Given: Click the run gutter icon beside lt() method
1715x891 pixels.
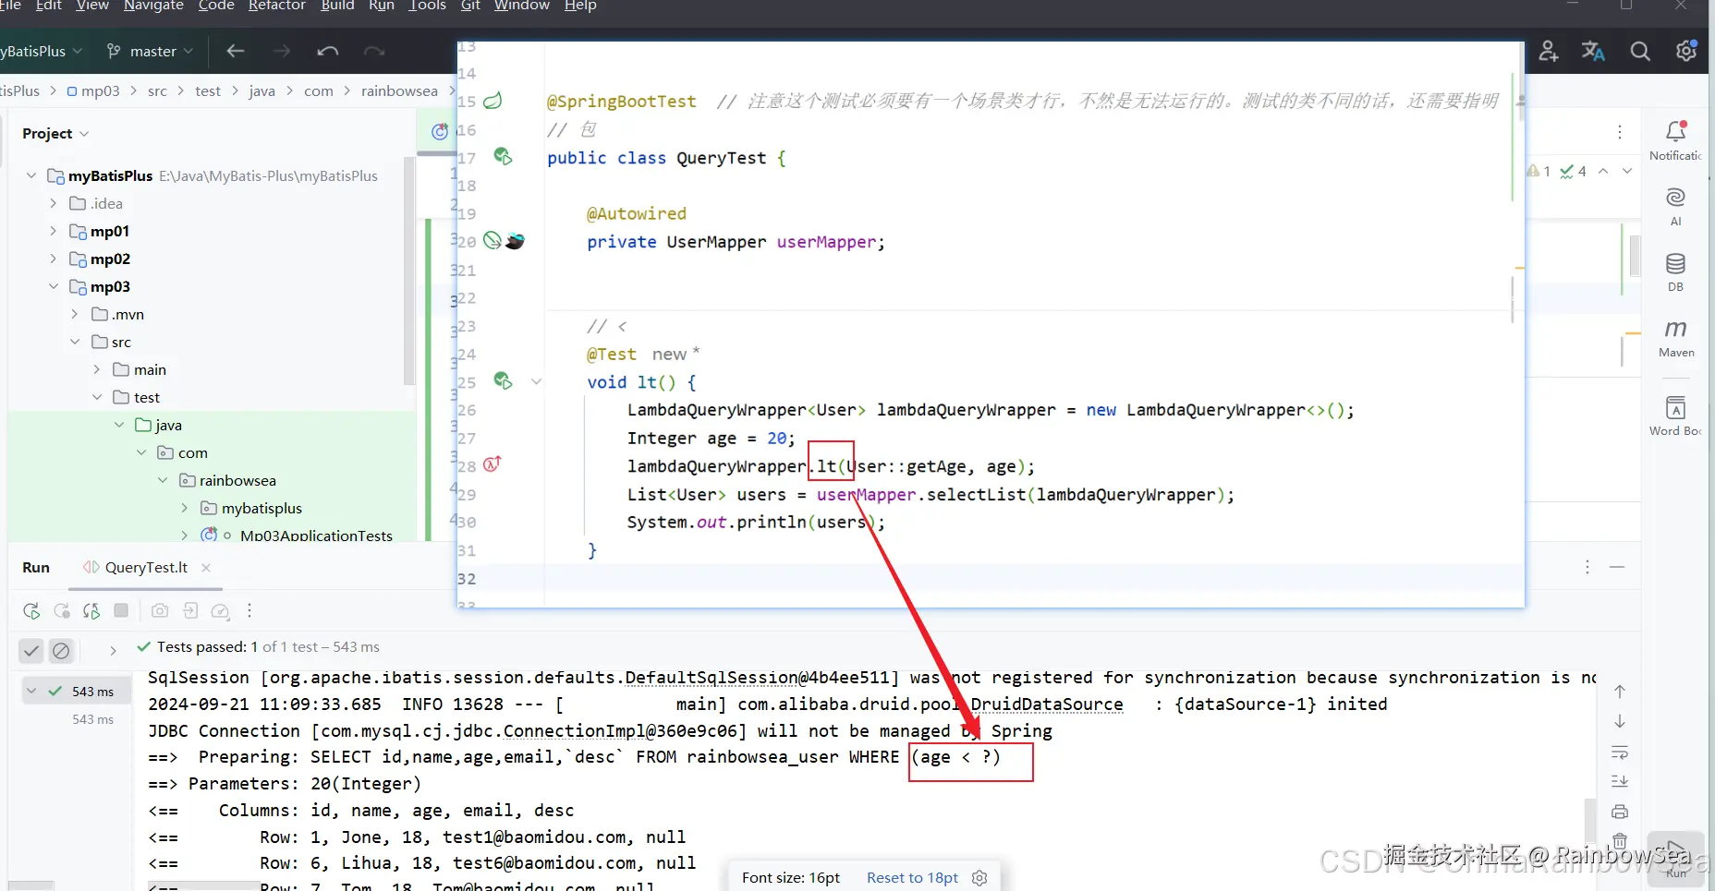Looking at the screenshot, I should coord(503,380).
